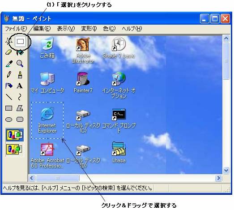Choose the Brush tool
This screenshot has height=210, width=234.
pos(20,74)
